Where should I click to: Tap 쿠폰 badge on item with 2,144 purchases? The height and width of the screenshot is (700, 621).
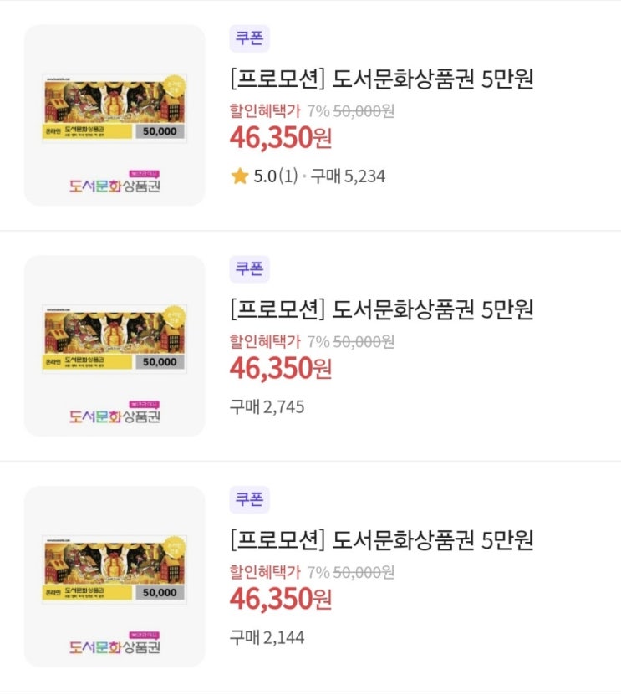[249, 499]
